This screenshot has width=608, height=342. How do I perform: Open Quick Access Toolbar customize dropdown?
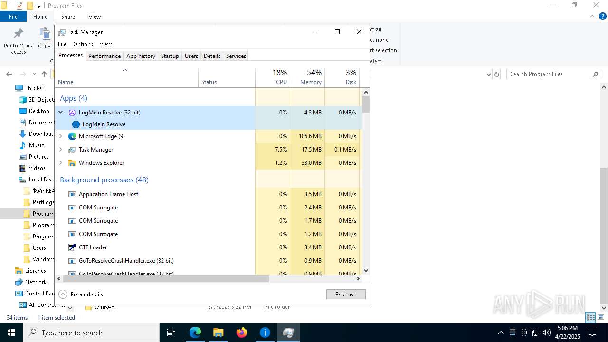pyautogui.click(x=39, y=6)
